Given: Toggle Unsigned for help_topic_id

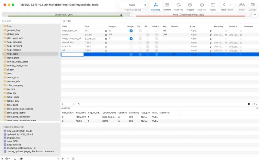Looking at the screenshot, I should point(131,31).
